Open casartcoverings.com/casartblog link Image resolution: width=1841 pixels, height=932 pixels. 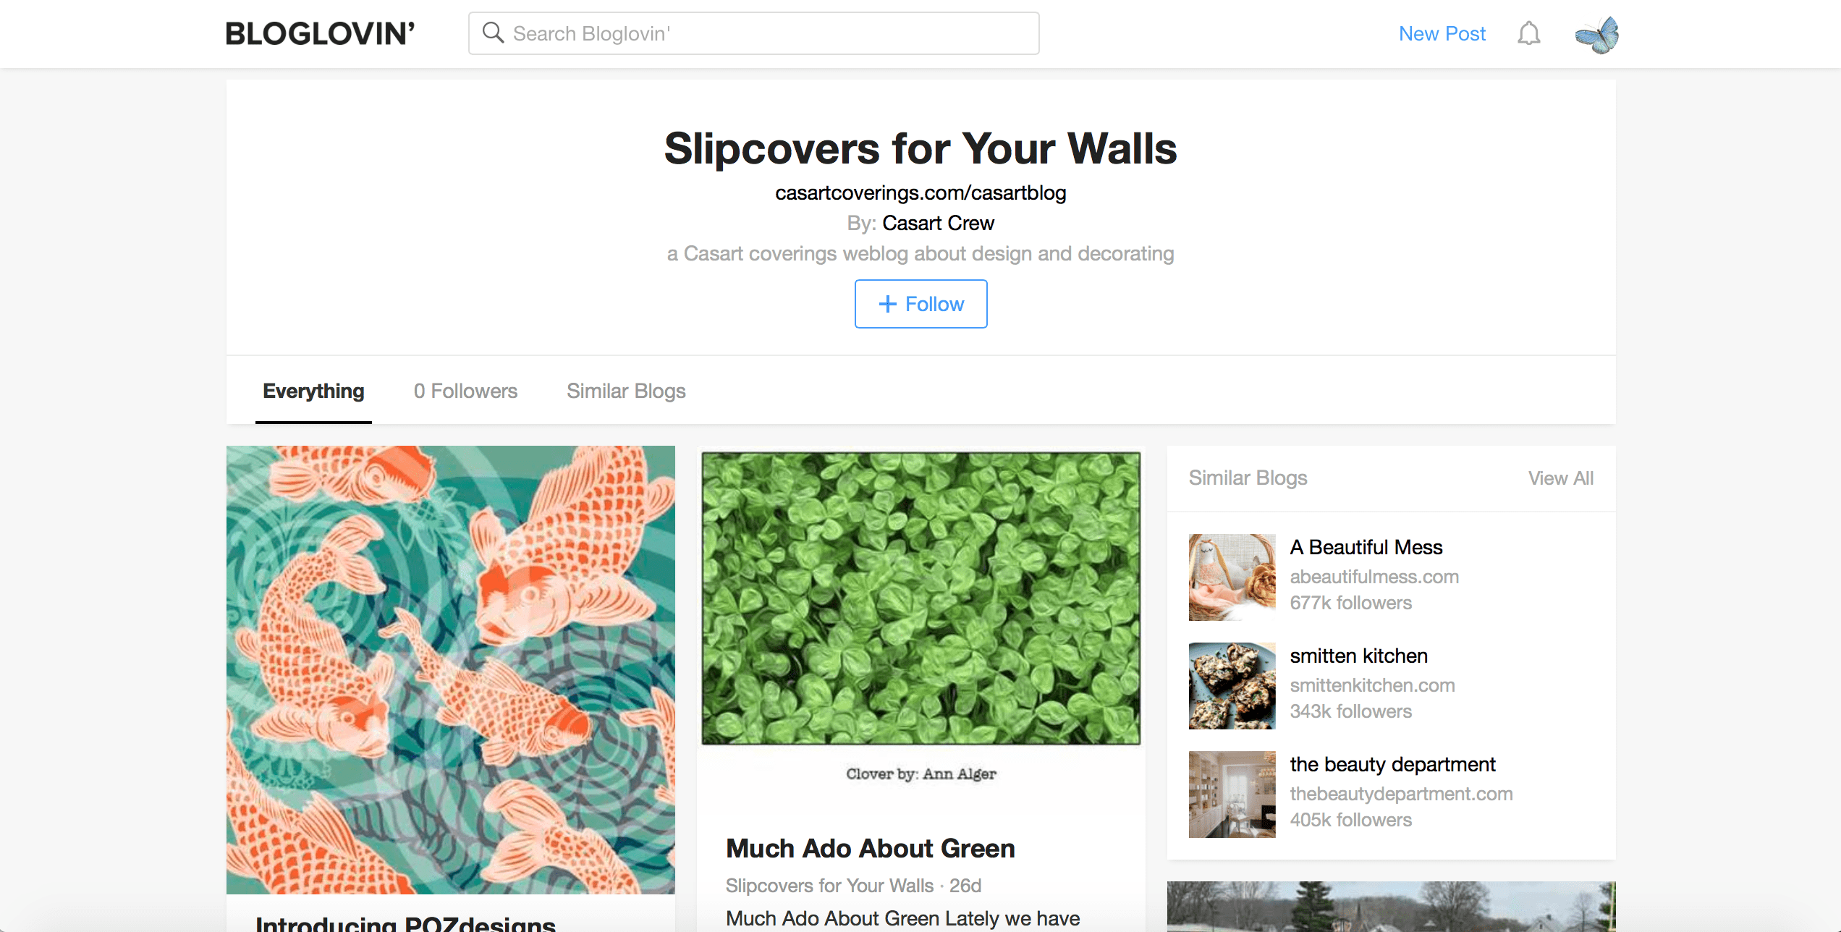(x=921, y=192)
